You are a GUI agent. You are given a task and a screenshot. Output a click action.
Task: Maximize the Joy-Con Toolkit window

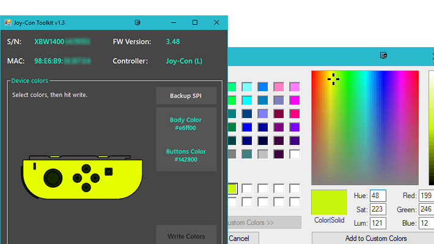tap(195, 23)
